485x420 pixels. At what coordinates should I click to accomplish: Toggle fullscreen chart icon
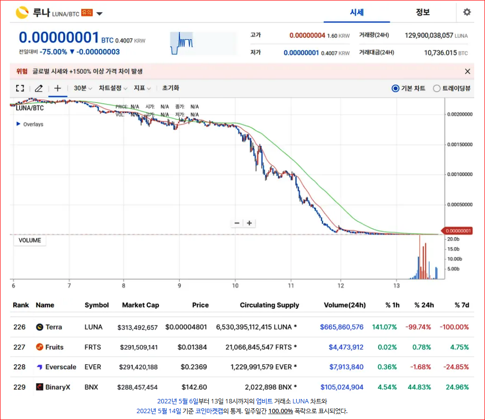coord(20,89)
